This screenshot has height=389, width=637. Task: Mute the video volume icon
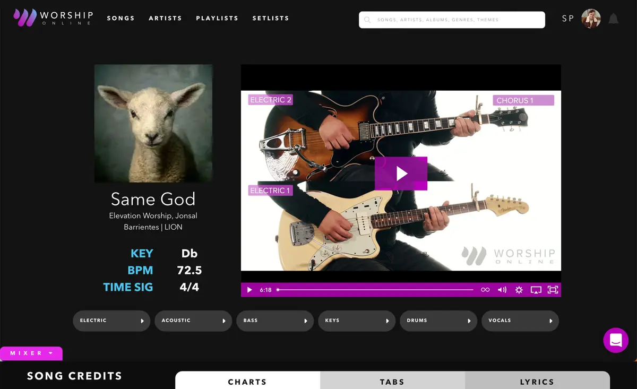(502, 290)
